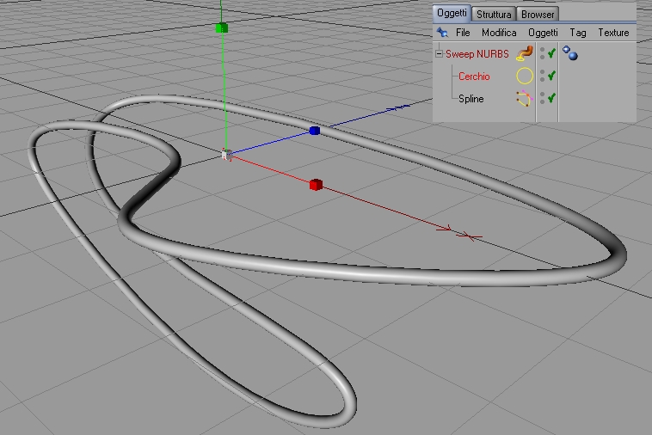
Task: Click the axis origin handle in the viewport
Action: point(226,155)
